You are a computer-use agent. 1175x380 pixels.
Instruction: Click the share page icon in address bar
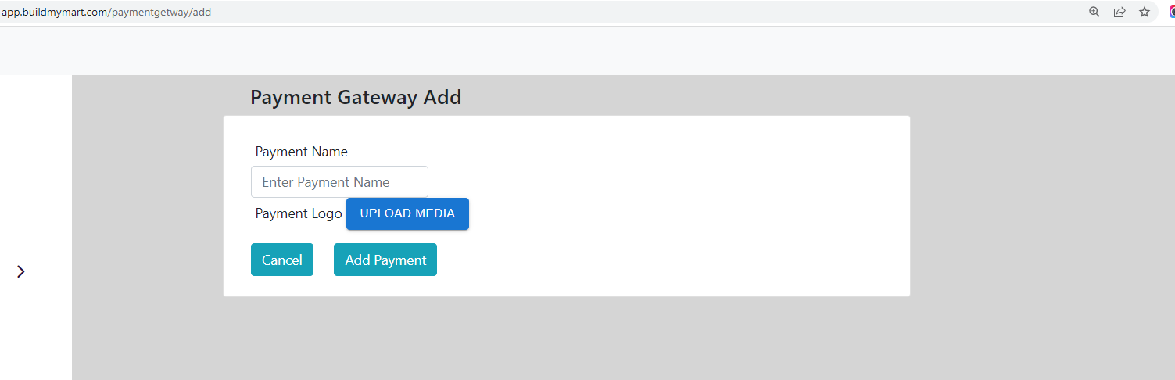click(1119, 12)
